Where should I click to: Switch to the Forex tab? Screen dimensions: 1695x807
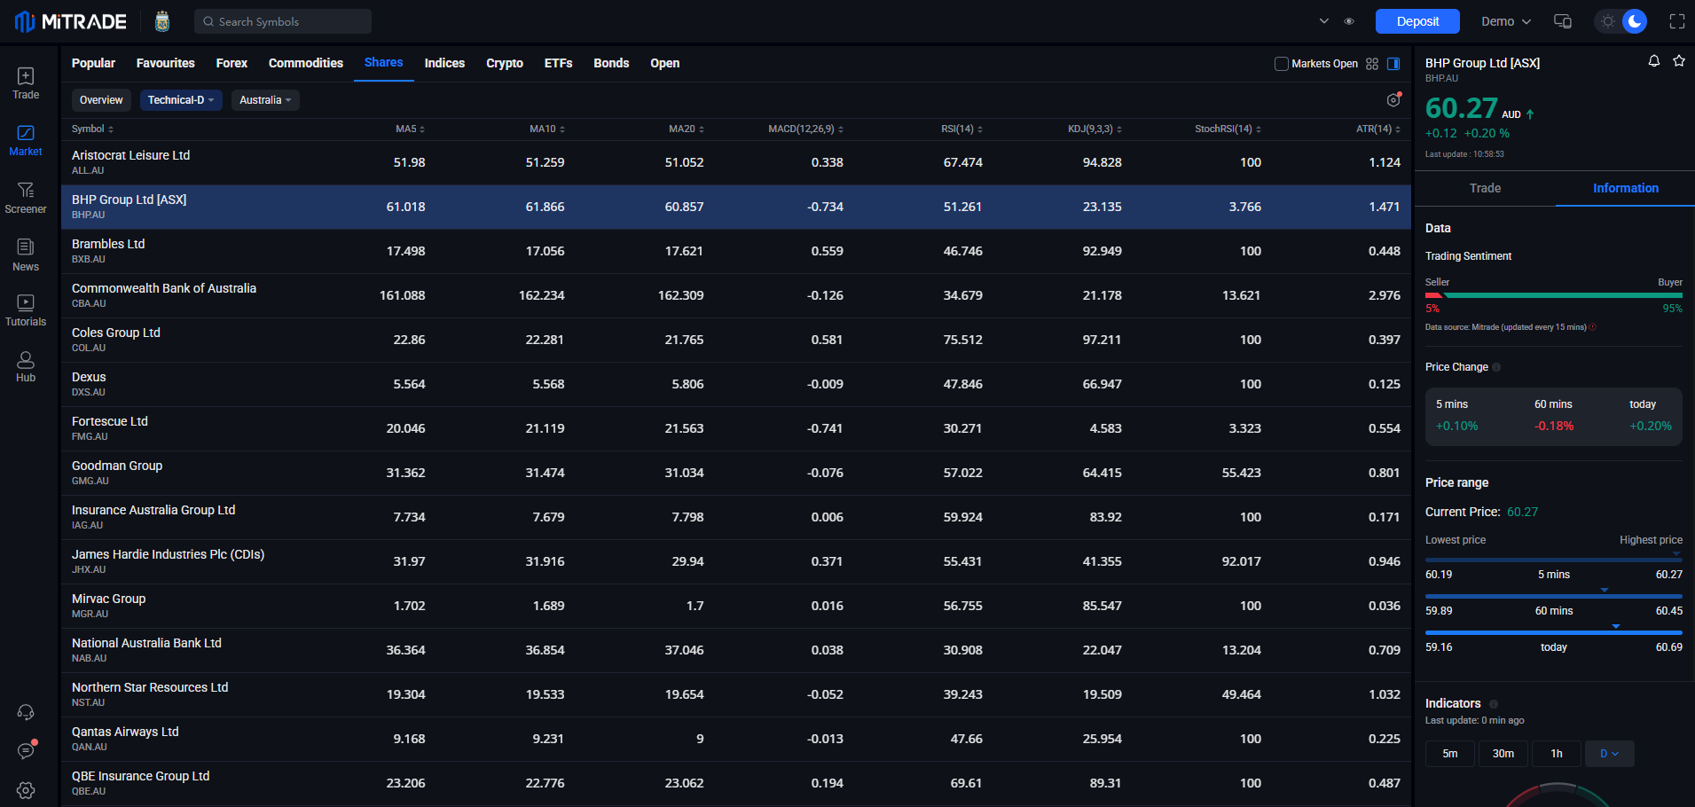(231, 63)
